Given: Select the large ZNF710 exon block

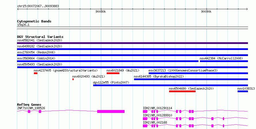Looking at the screenshot, I should tap(111, 111).
